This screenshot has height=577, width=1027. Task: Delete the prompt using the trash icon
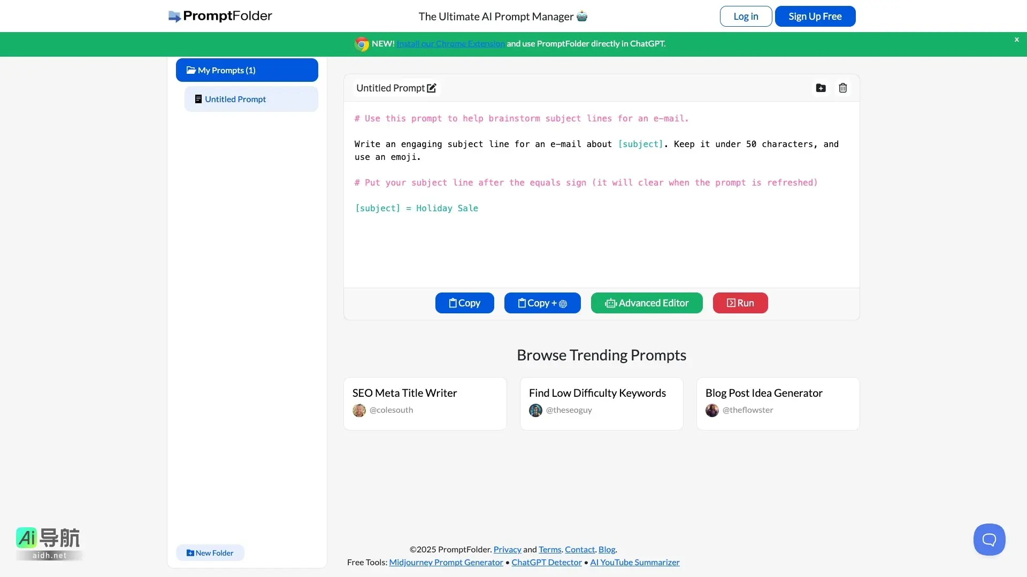click(x=842, y=88)
